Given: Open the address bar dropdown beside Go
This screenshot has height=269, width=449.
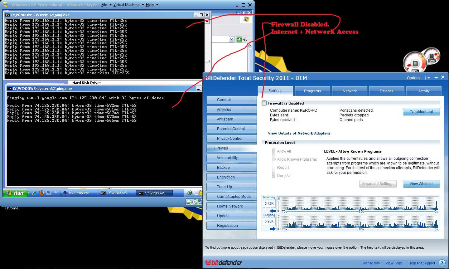Looking at the screenshot, I should point(231,39).
